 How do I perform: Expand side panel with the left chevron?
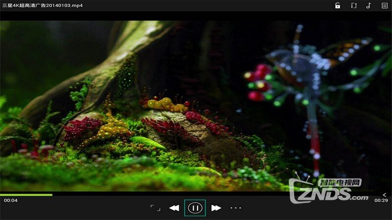(x=385, y=195)
